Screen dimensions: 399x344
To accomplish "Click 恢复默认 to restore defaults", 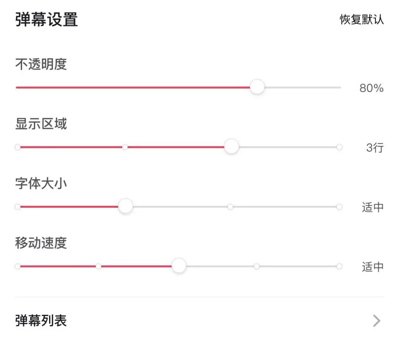I will pos(361,20).
